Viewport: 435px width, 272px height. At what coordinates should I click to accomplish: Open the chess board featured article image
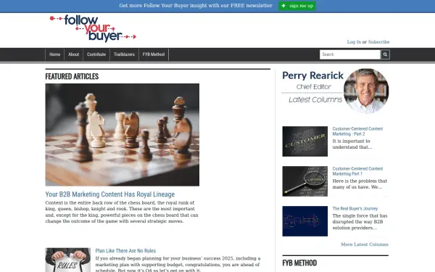(x=123, y=135)
